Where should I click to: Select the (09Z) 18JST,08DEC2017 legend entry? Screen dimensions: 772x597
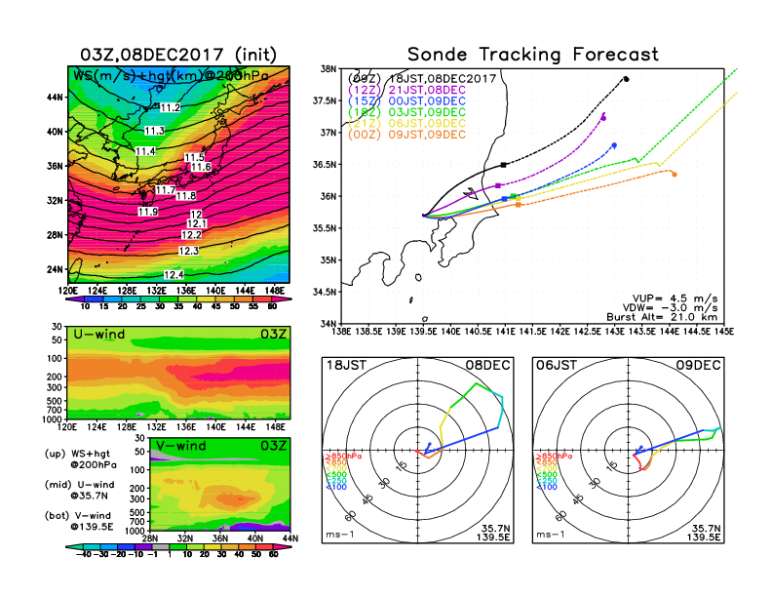coord(422,78)
